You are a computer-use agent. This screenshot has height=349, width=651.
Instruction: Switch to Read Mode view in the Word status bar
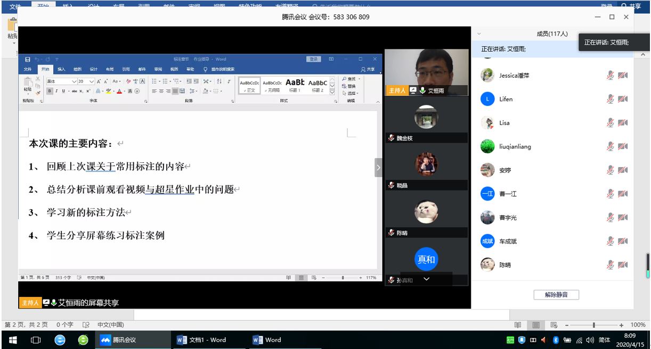(518, 325)
